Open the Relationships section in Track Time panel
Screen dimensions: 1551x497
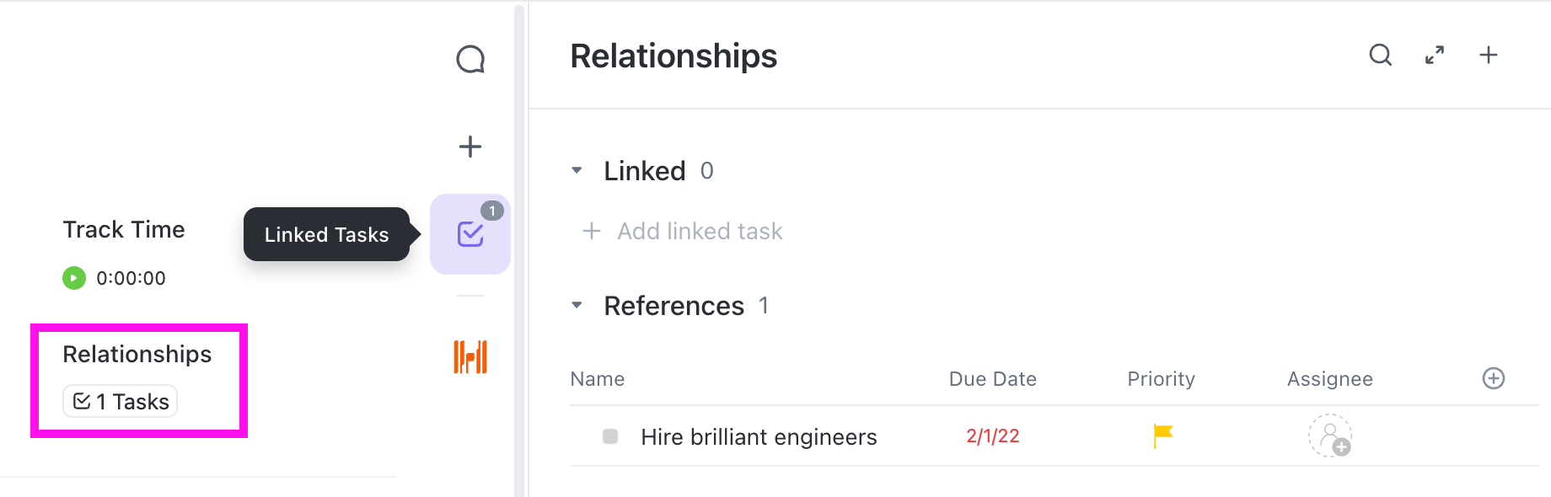137,354
